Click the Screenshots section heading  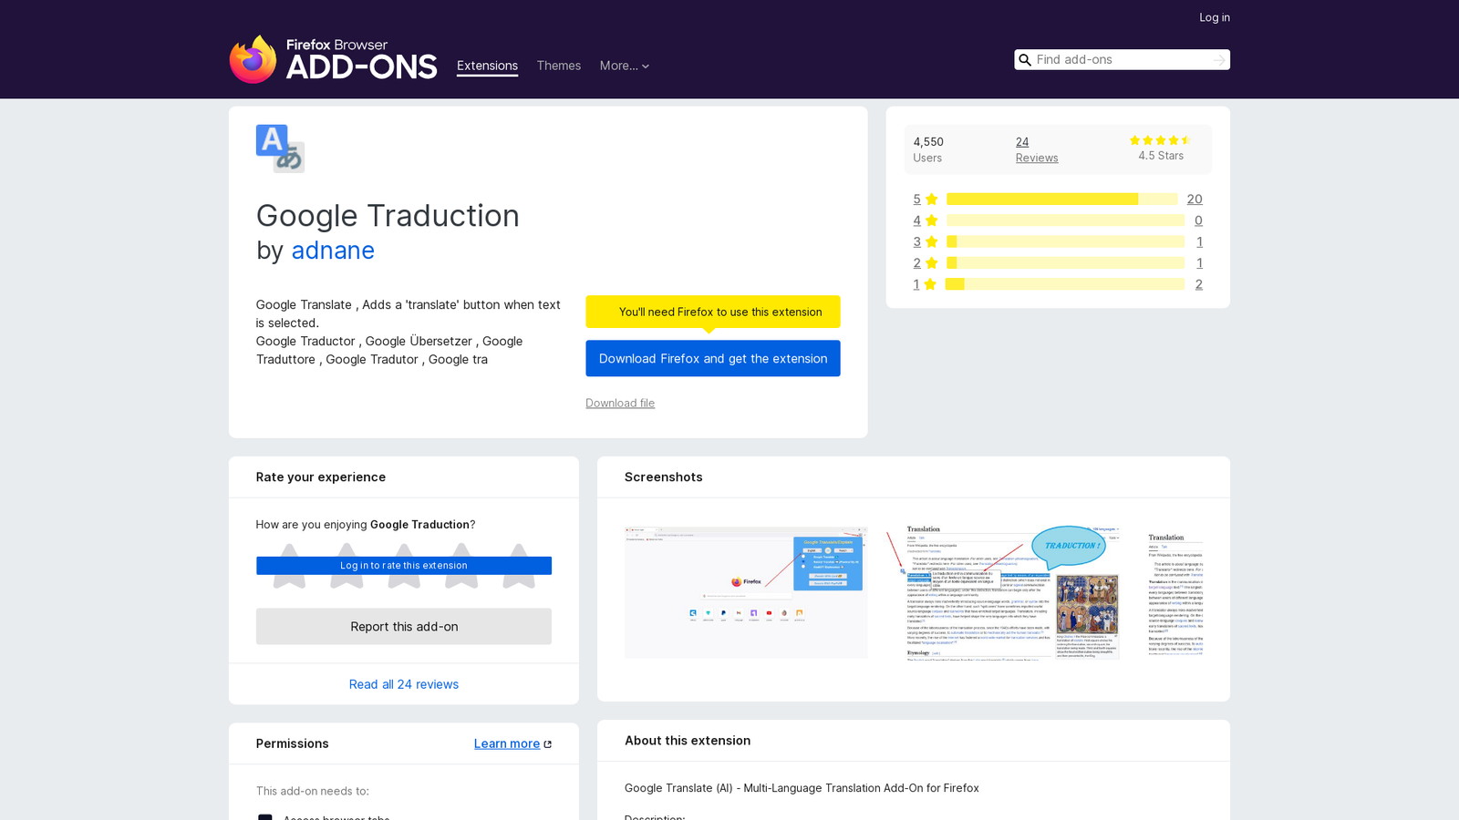coord(664,477)
